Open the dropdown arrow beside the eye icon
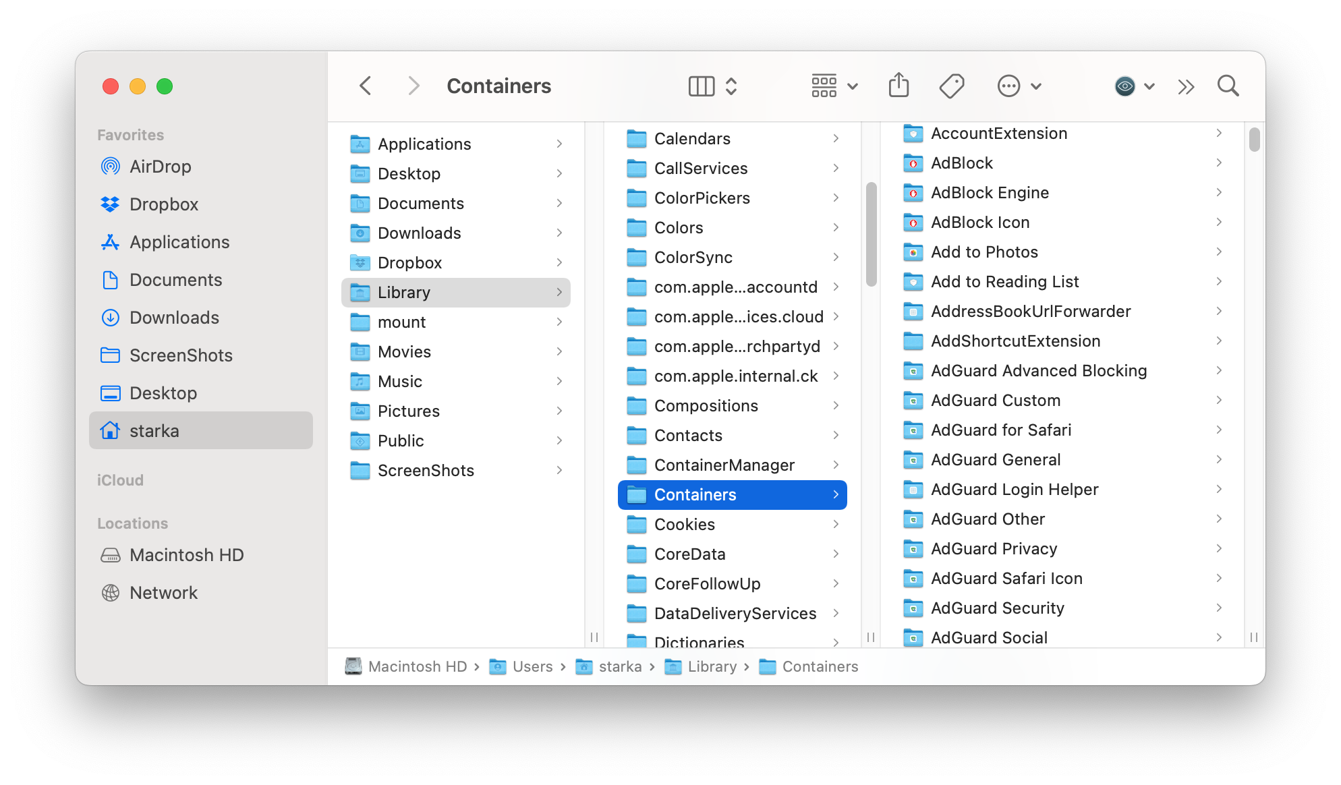 1150,86
